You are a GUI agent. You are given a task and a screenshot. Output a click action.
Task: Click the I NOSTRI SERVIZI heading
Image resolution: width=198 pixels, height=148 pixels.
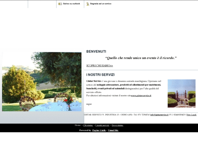[100, 75]
